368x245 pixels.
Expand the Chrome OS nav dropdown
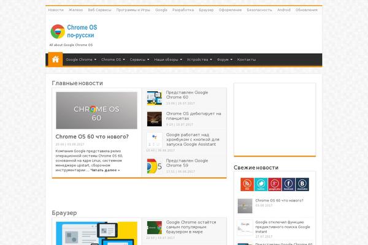[113, 59]
